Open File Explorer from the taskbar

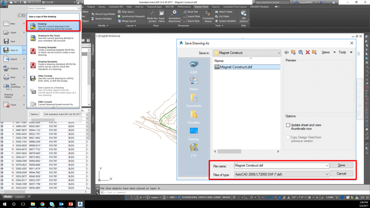coord(33,204)
